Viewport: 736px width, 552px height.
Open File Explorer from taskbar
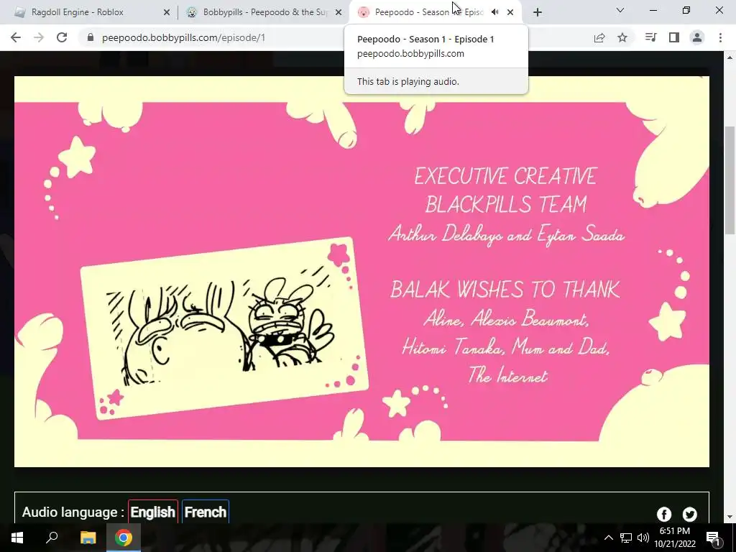pyautogui.click(x=88, y=538)
